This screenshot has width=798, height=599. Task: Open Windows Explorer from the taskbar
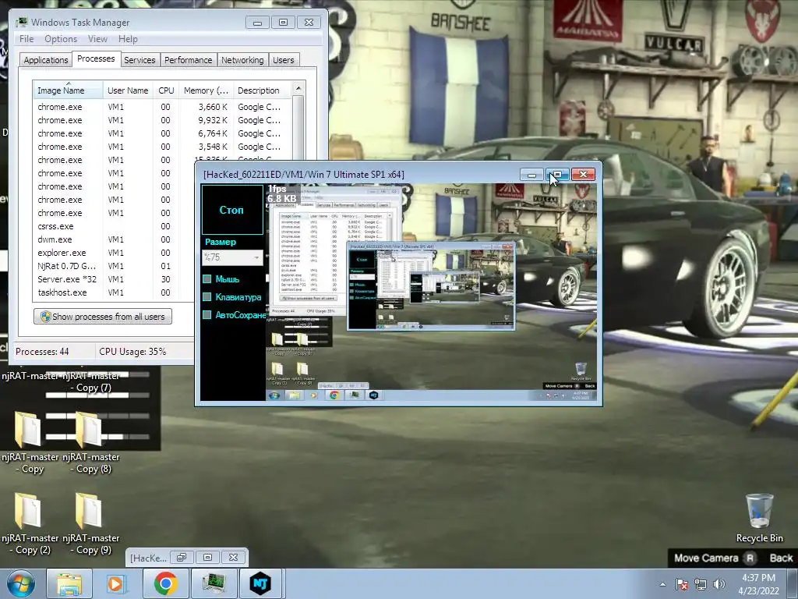coord(69,583)
